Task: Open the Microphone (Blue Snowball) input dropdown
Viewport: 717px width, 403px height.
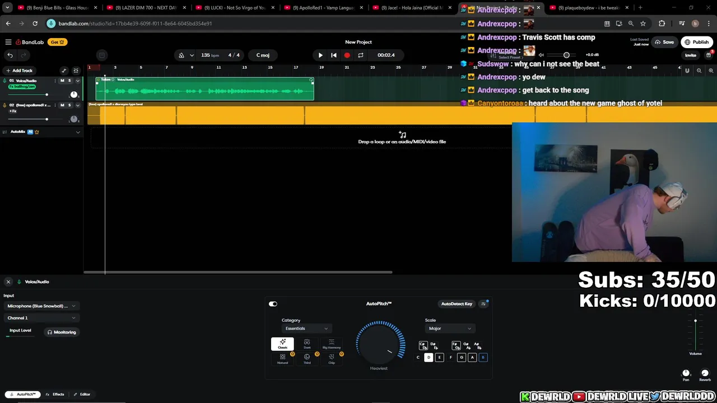Action: pyautogui.click(x=41, y=306)
